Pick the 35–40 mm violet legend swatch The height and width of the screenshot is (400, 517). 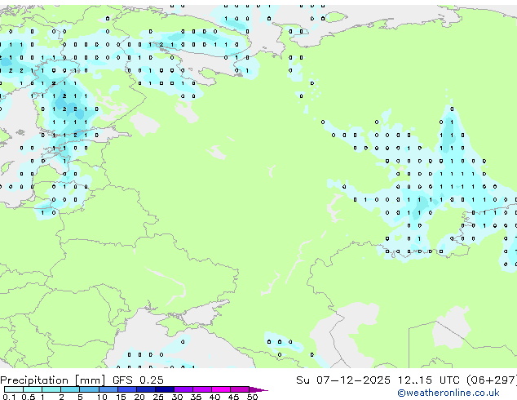(202, 389)
